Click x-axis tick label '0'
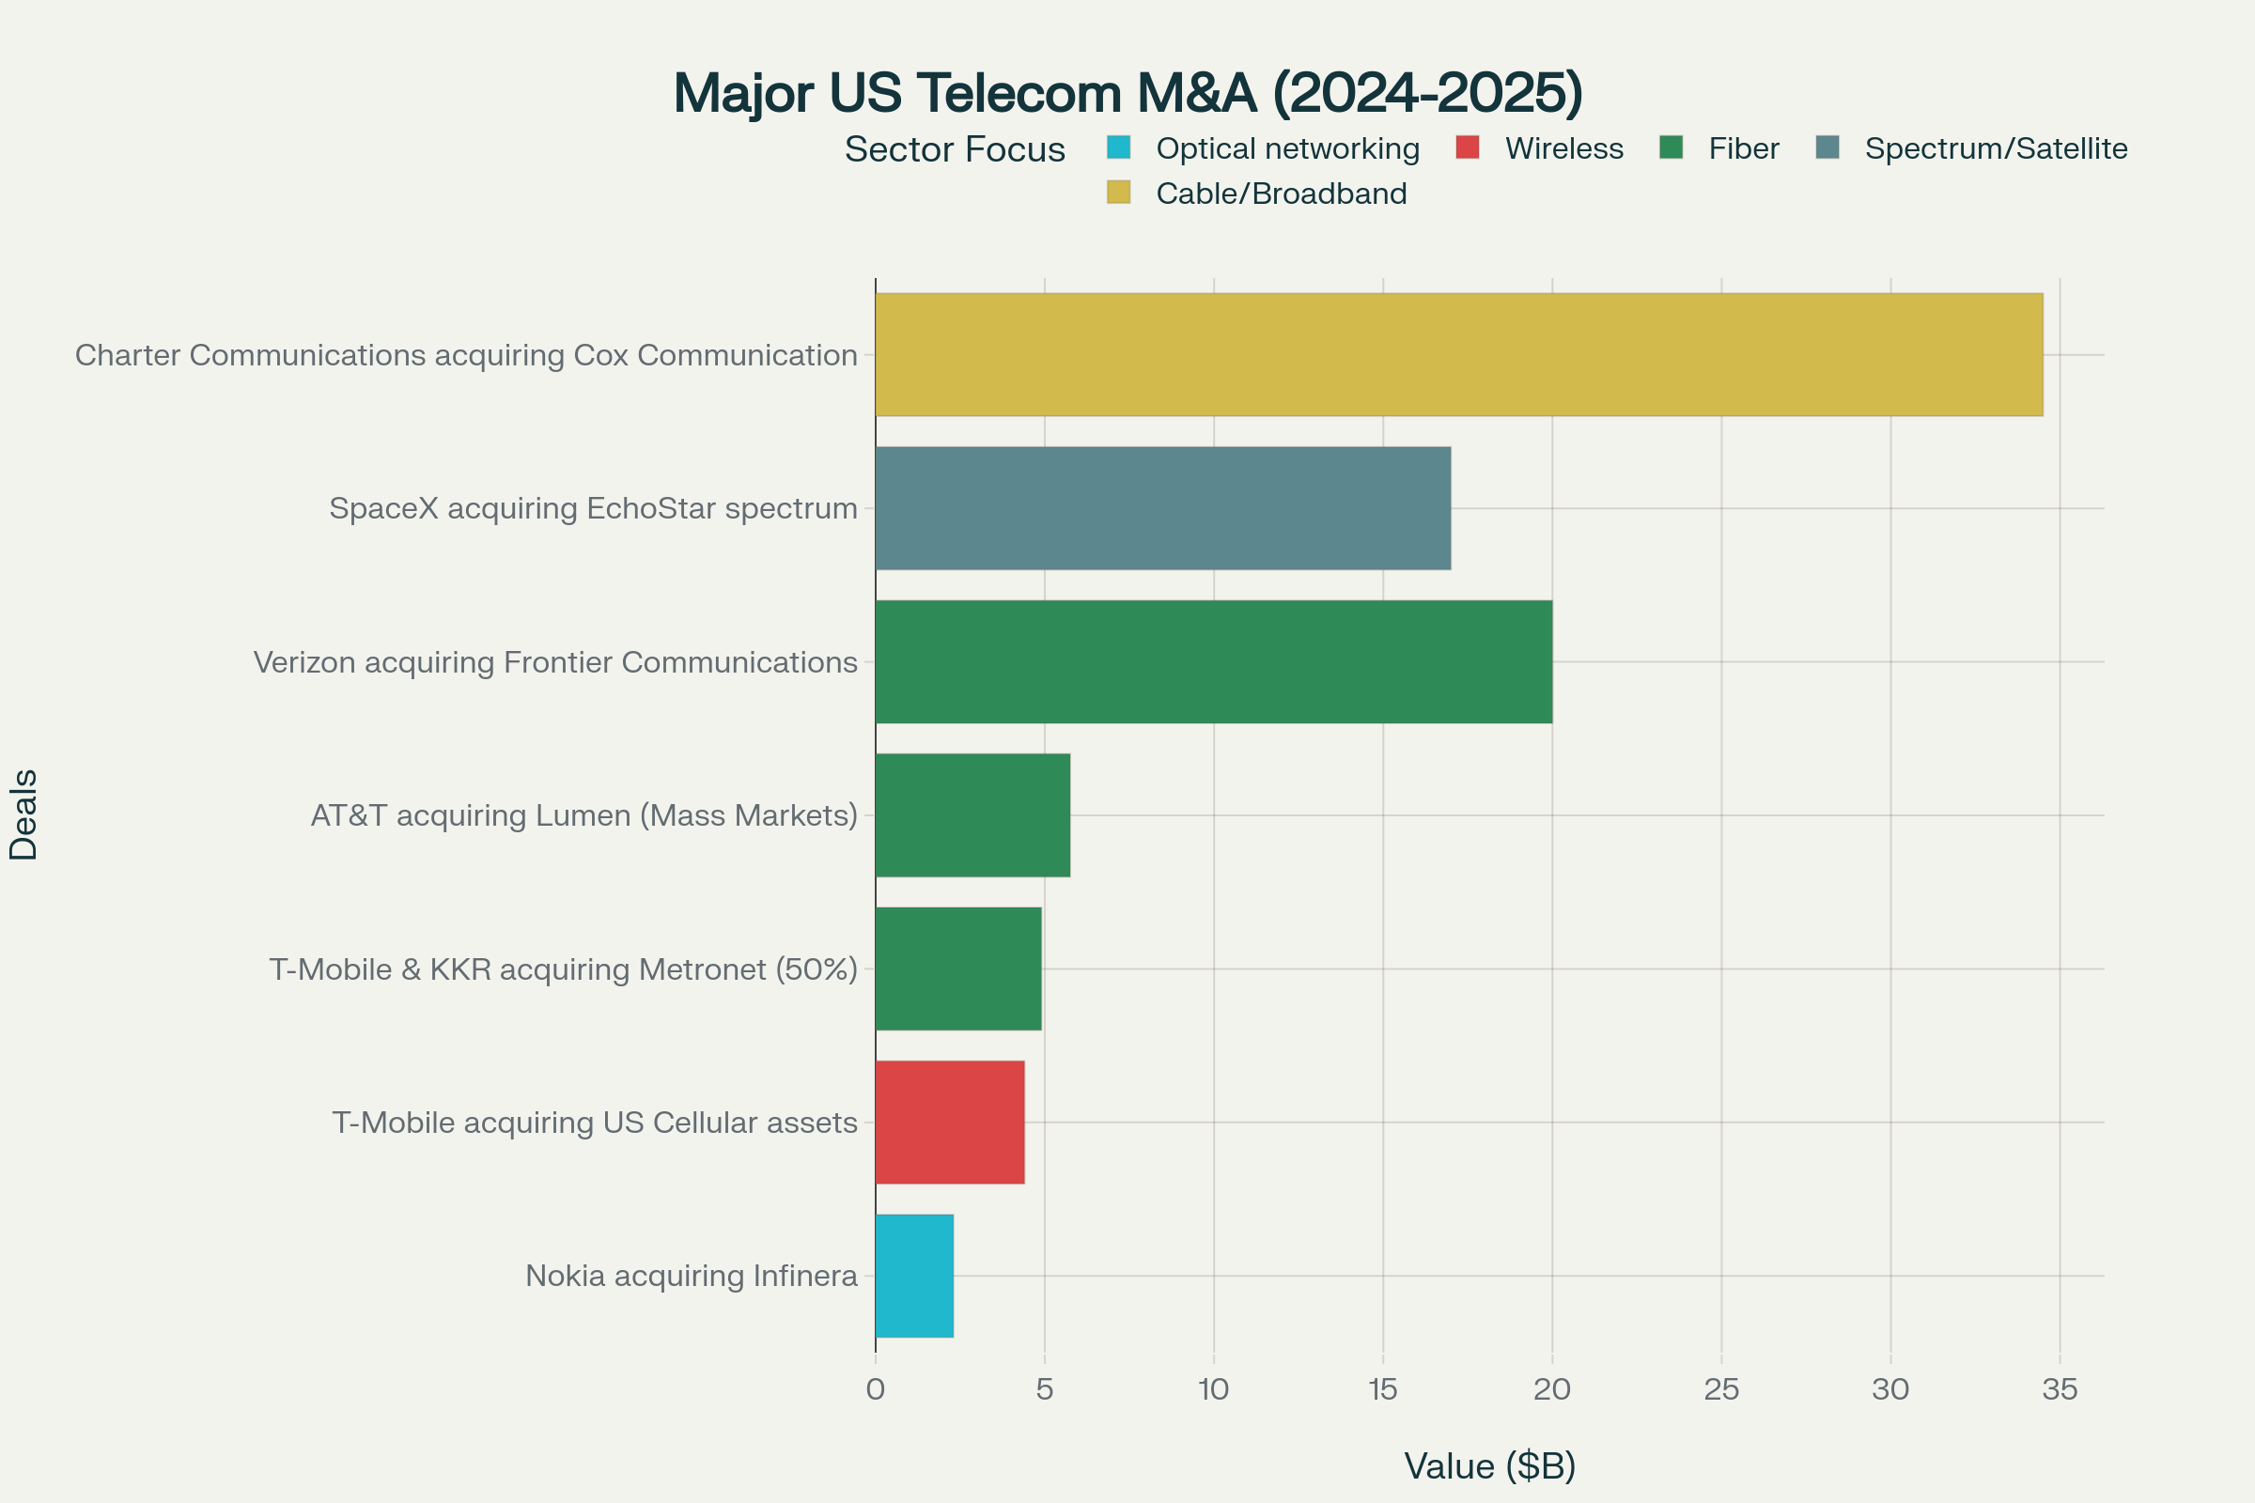2255x1503 pixels. [876, 1389]
